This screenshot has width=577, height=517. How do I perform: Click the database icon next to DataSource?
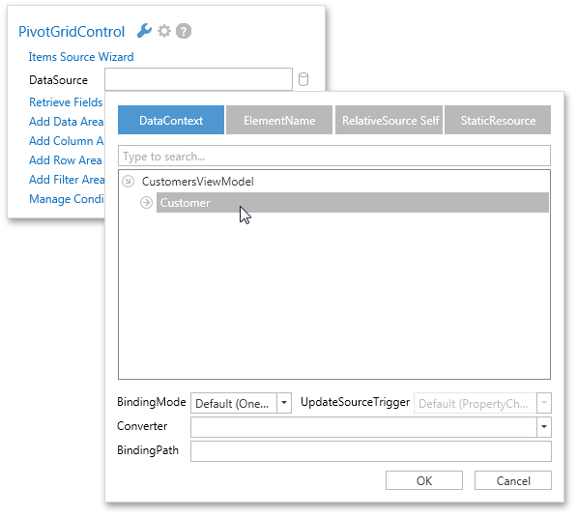coord(303,79)
